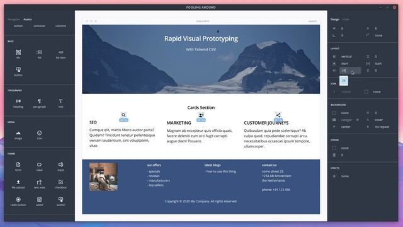403x227 pixels.
Task: Click the copyright text in footer
Action: click(201, 201)
